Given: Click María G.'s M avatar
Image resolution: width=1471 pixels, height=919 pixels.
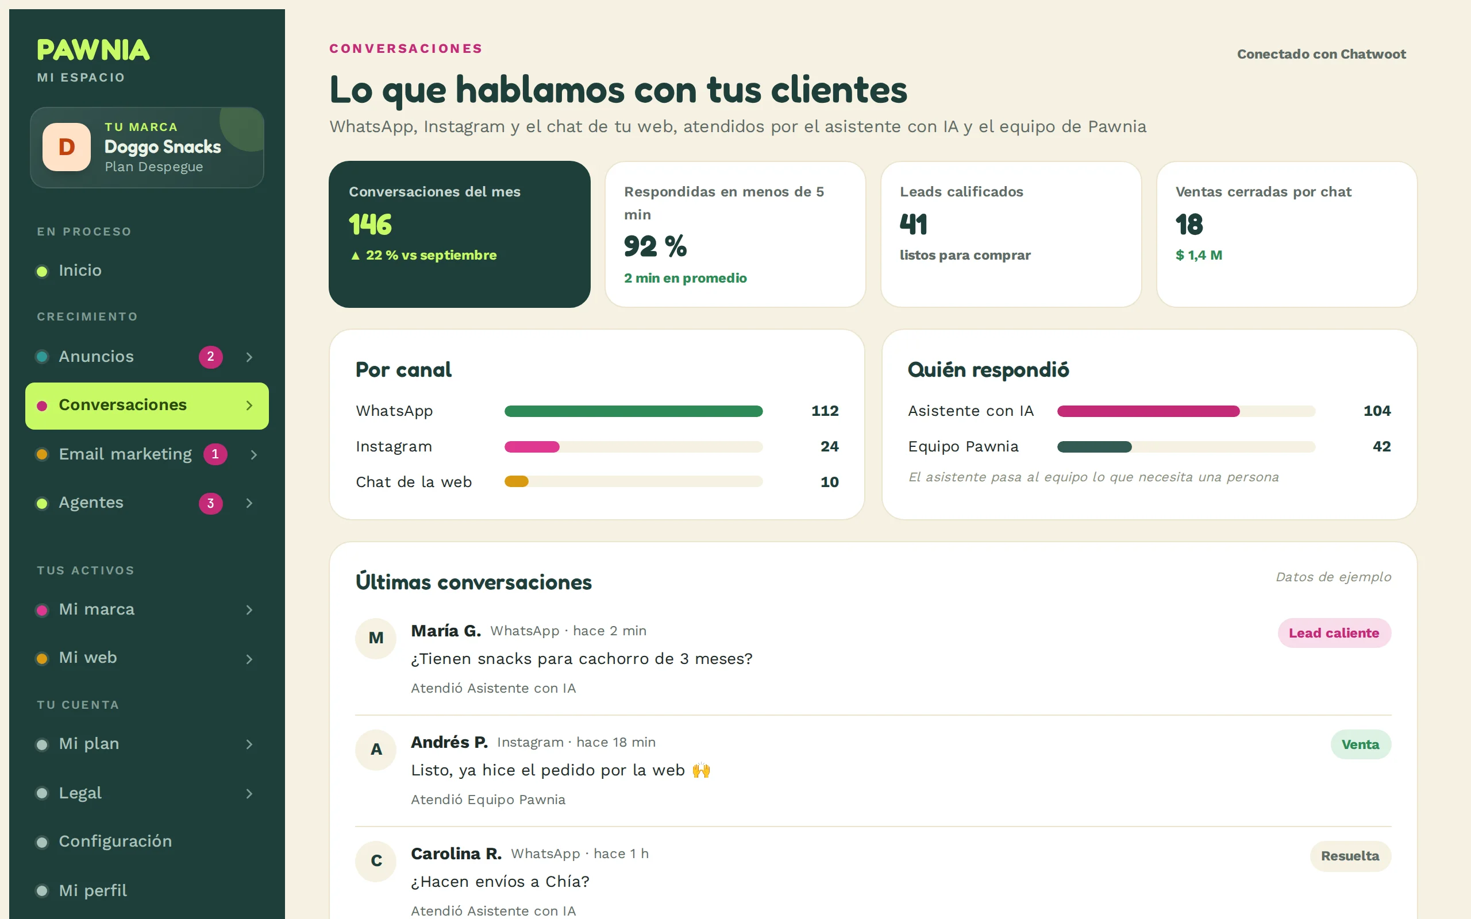Looking at the screenshot, I should [x=376, y=638].
